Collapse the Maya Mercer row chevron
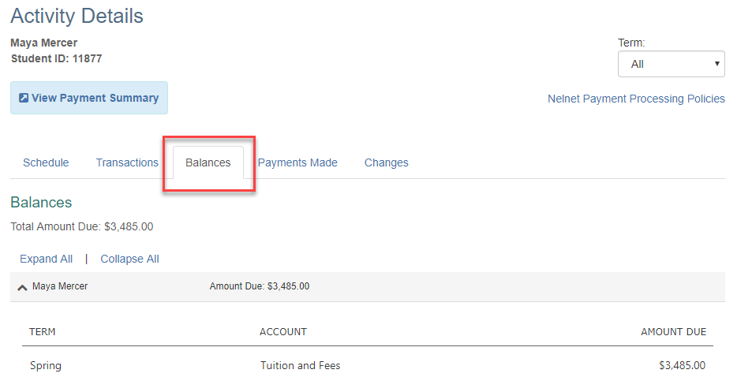The image size is (737, 392). [x=22, y=287]
